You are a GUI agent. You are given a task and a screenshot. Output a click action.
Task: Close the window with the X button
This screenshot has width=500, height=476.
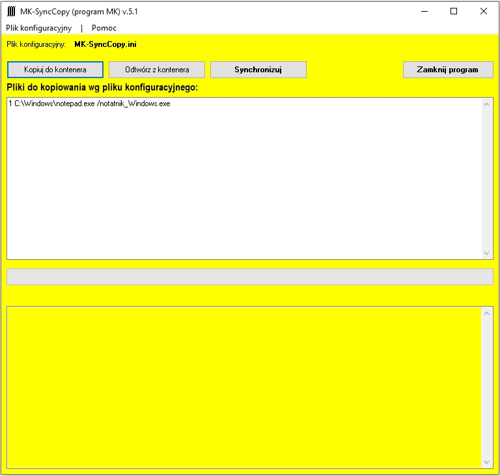point(483,11)
